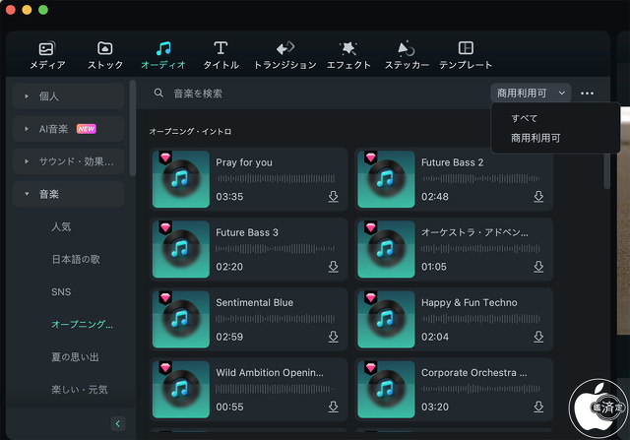
Task: Maximize the window with the green button
Action: pyautogui.click(x=43, y=10)
